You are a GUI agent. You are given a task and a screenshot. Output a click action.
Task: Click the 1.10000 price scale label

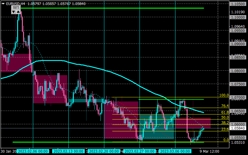[x=238, y=17]
